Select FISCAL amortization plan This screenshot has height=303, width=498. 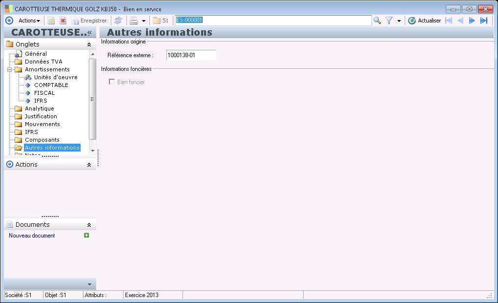[44, 93]
